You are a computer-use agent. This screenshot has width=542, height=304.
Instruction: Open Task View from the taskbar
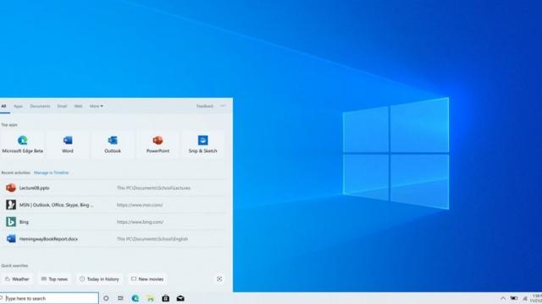(x=120, y=298)
